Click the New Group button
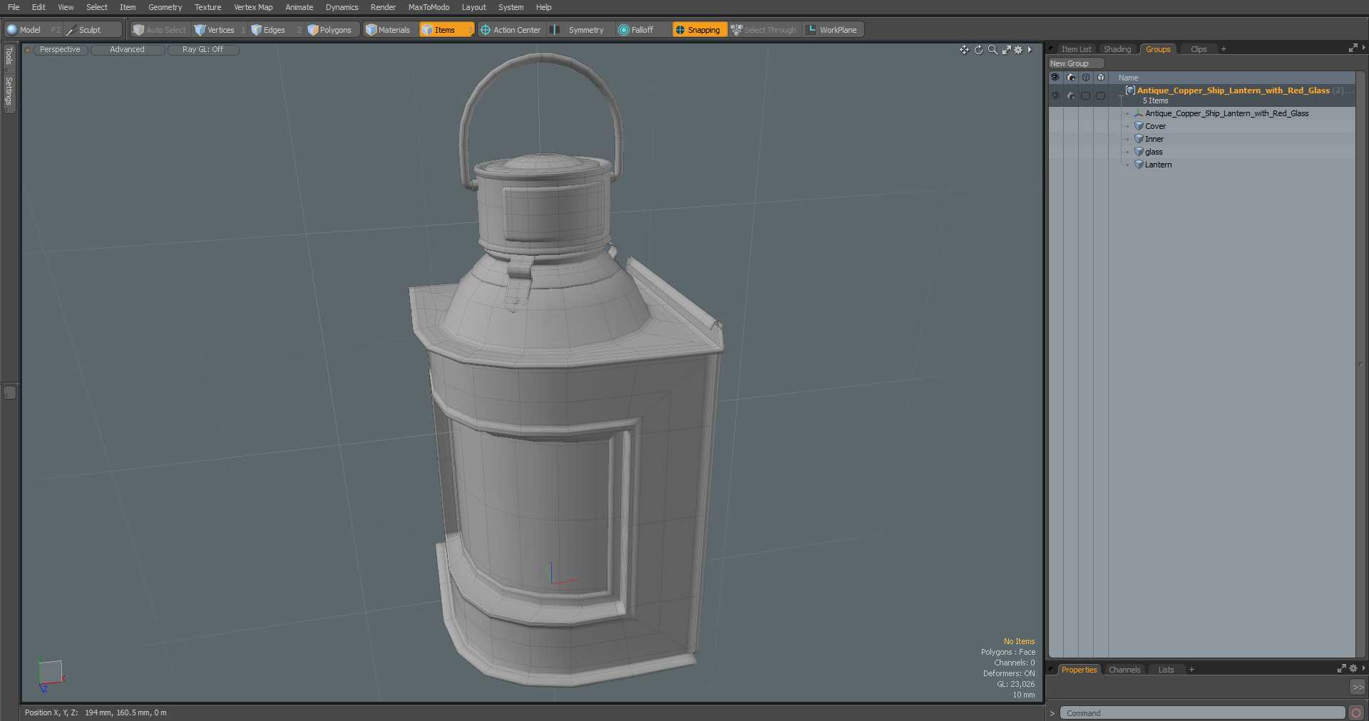 1075,63
